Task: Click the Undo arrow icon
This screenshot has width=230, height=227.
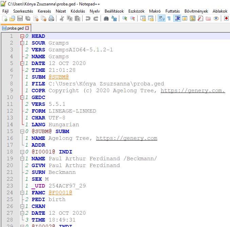Action: pos(88,19)
